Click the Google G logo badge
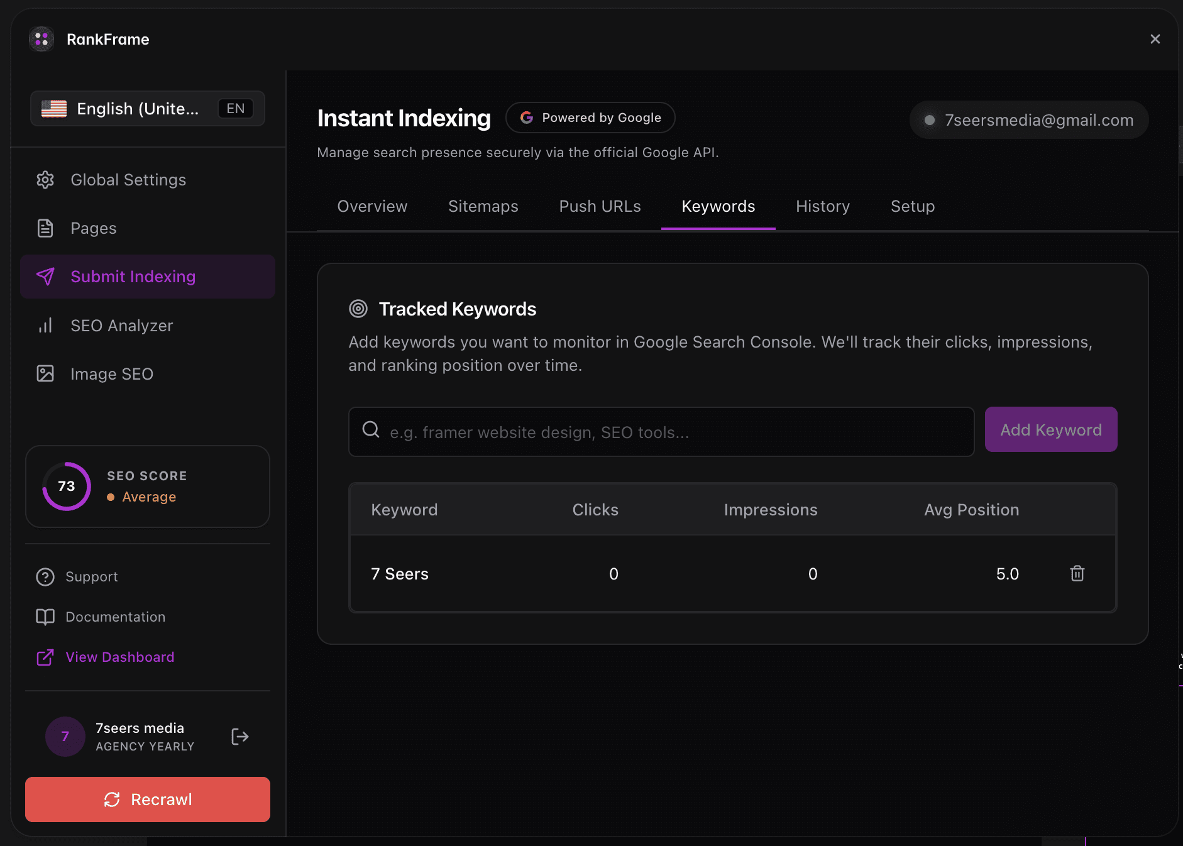This screenshot has width=1183, height=846. click(x=527, y=118)
